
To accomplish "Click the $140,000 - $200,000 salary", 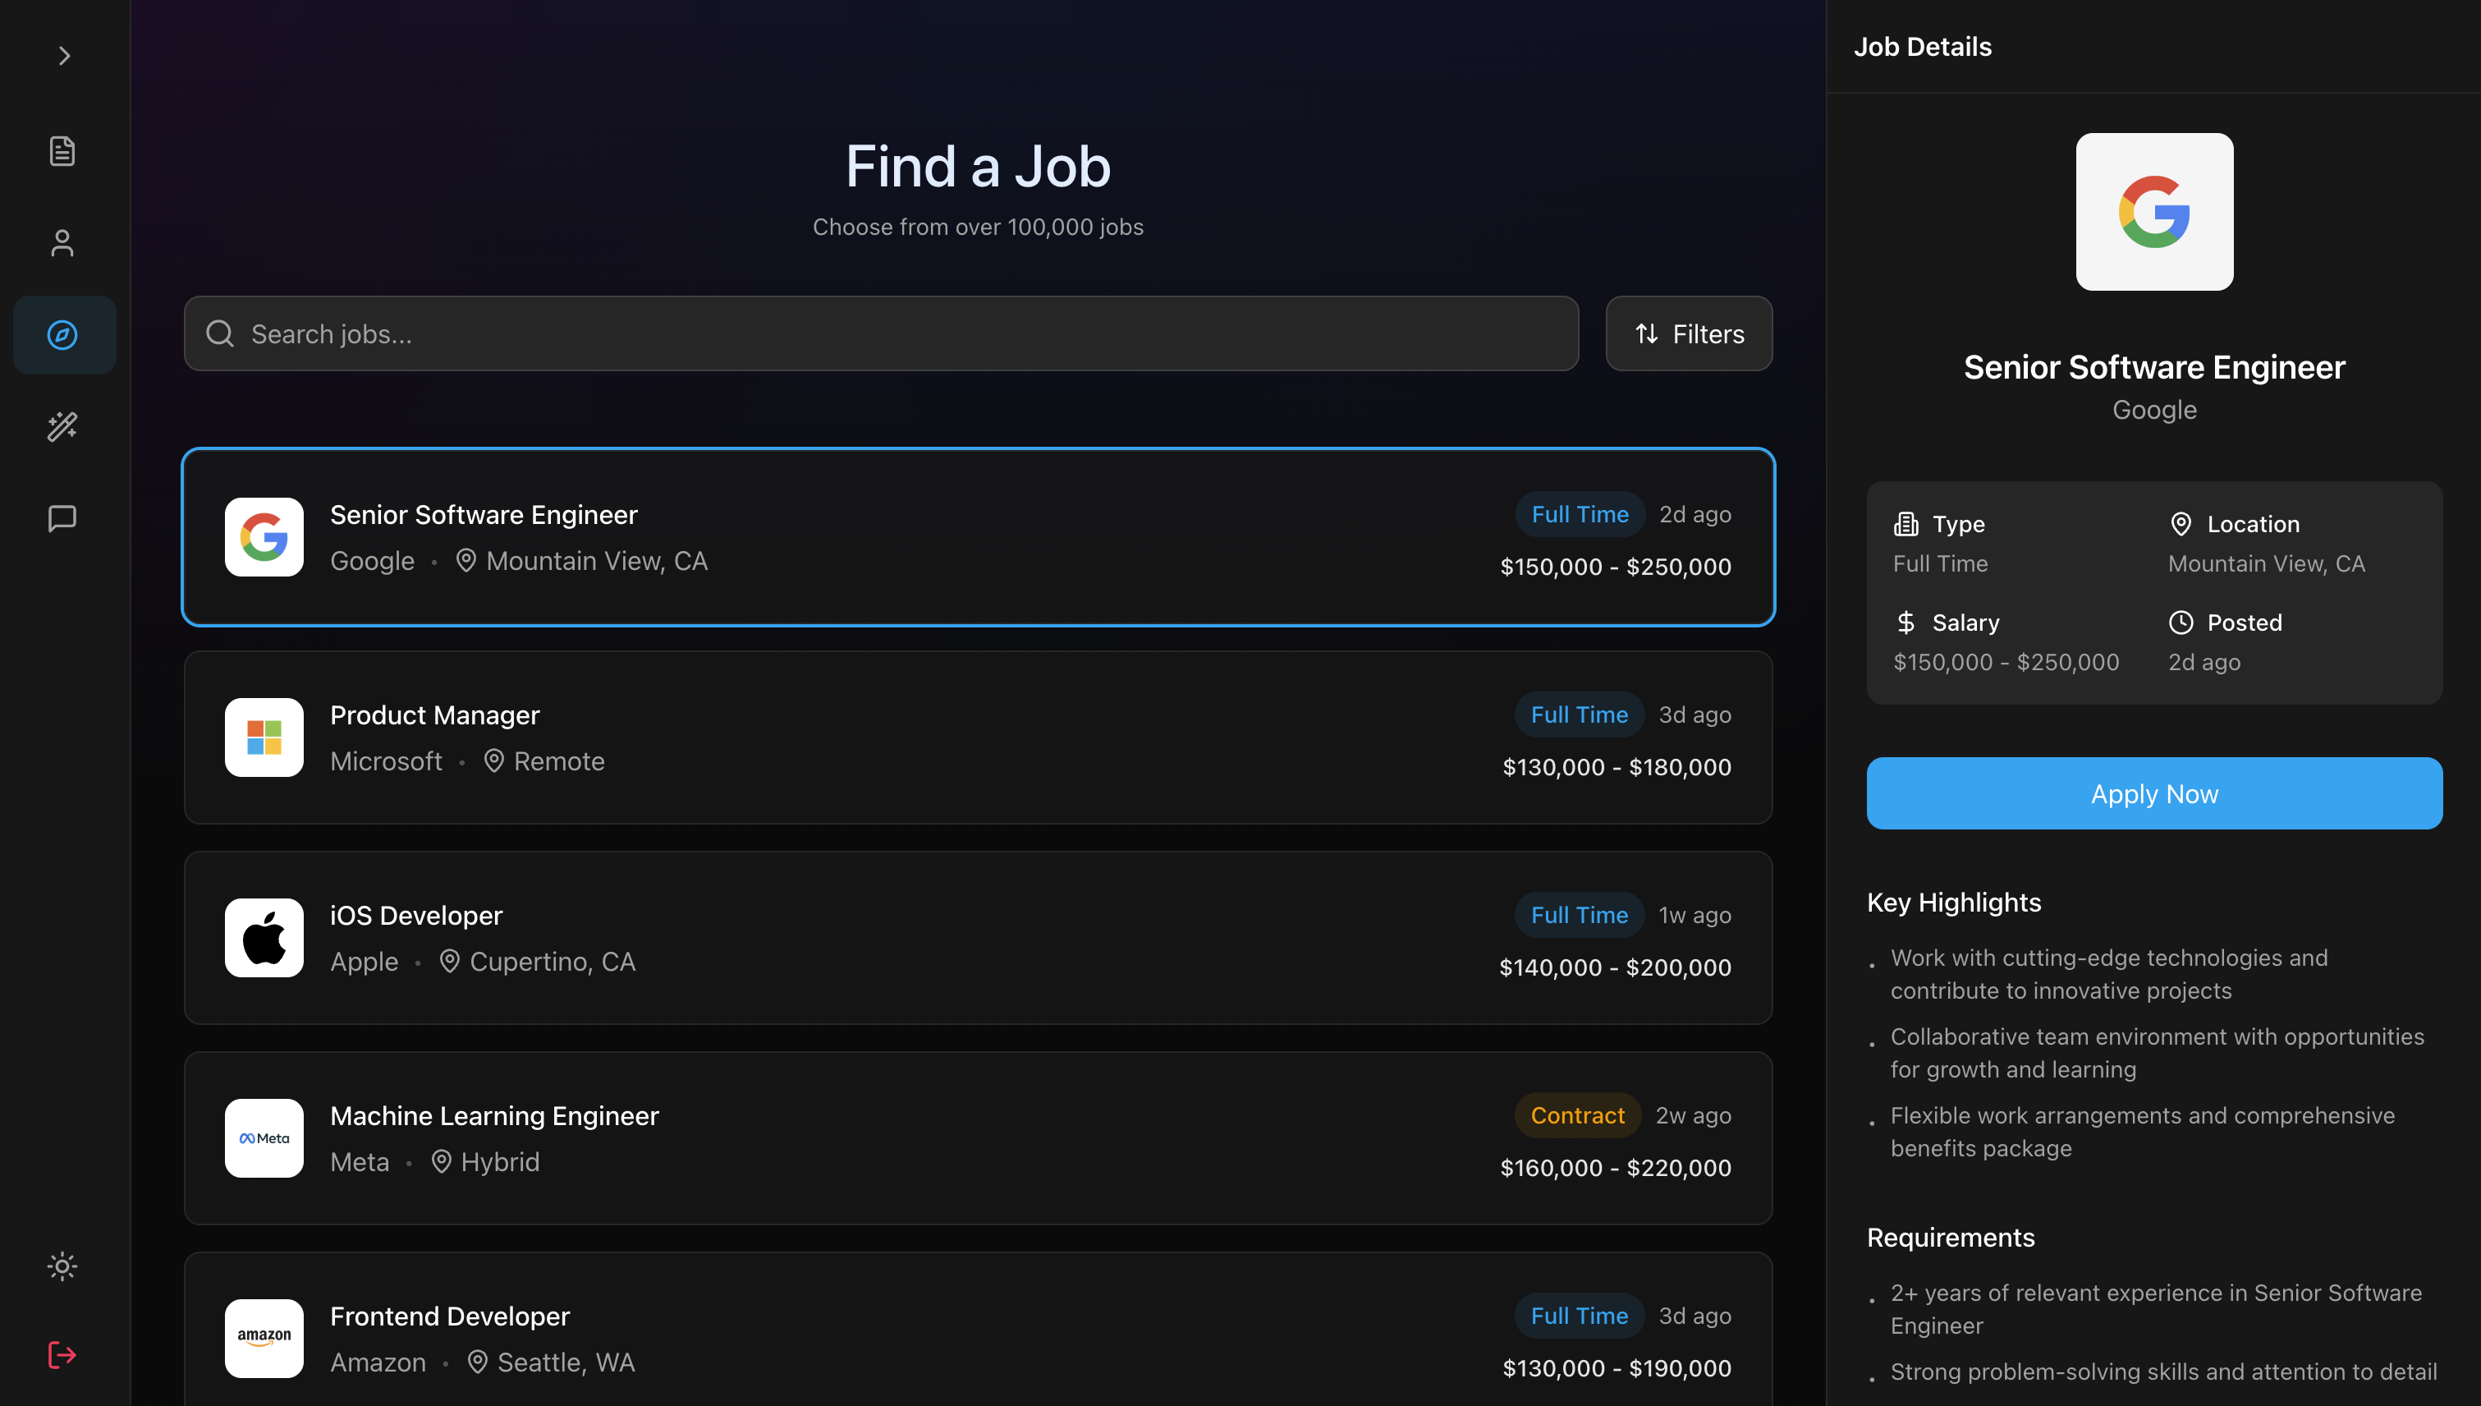I will click(1615, 967).
